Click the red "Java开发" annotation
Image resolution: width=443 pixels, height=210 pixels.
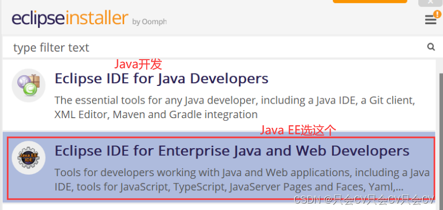(x=138, y=64)
